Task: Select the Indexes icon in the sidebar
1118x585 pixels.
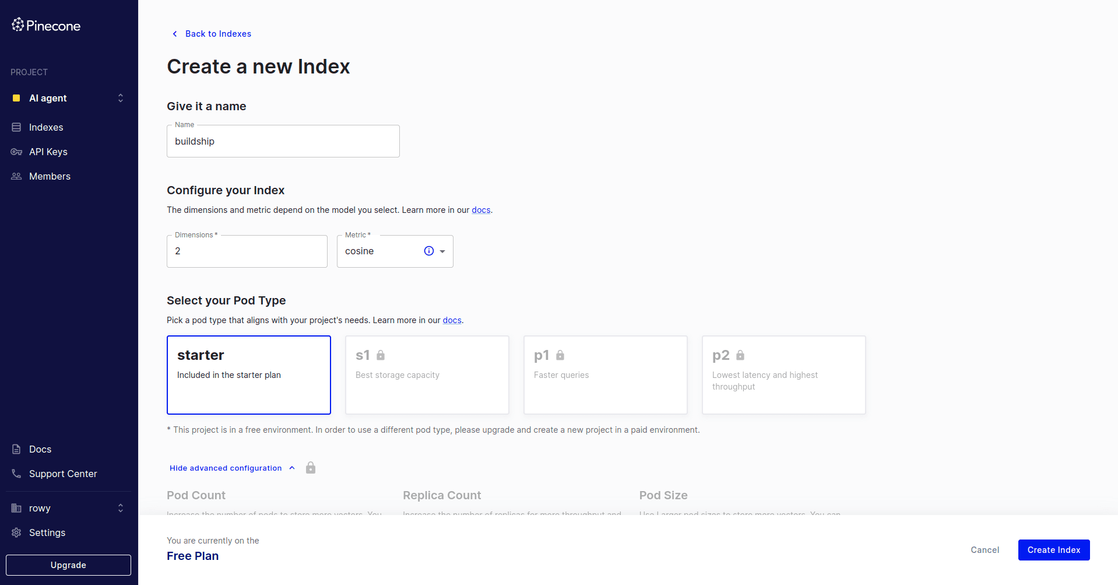Action: pos(16,127)
